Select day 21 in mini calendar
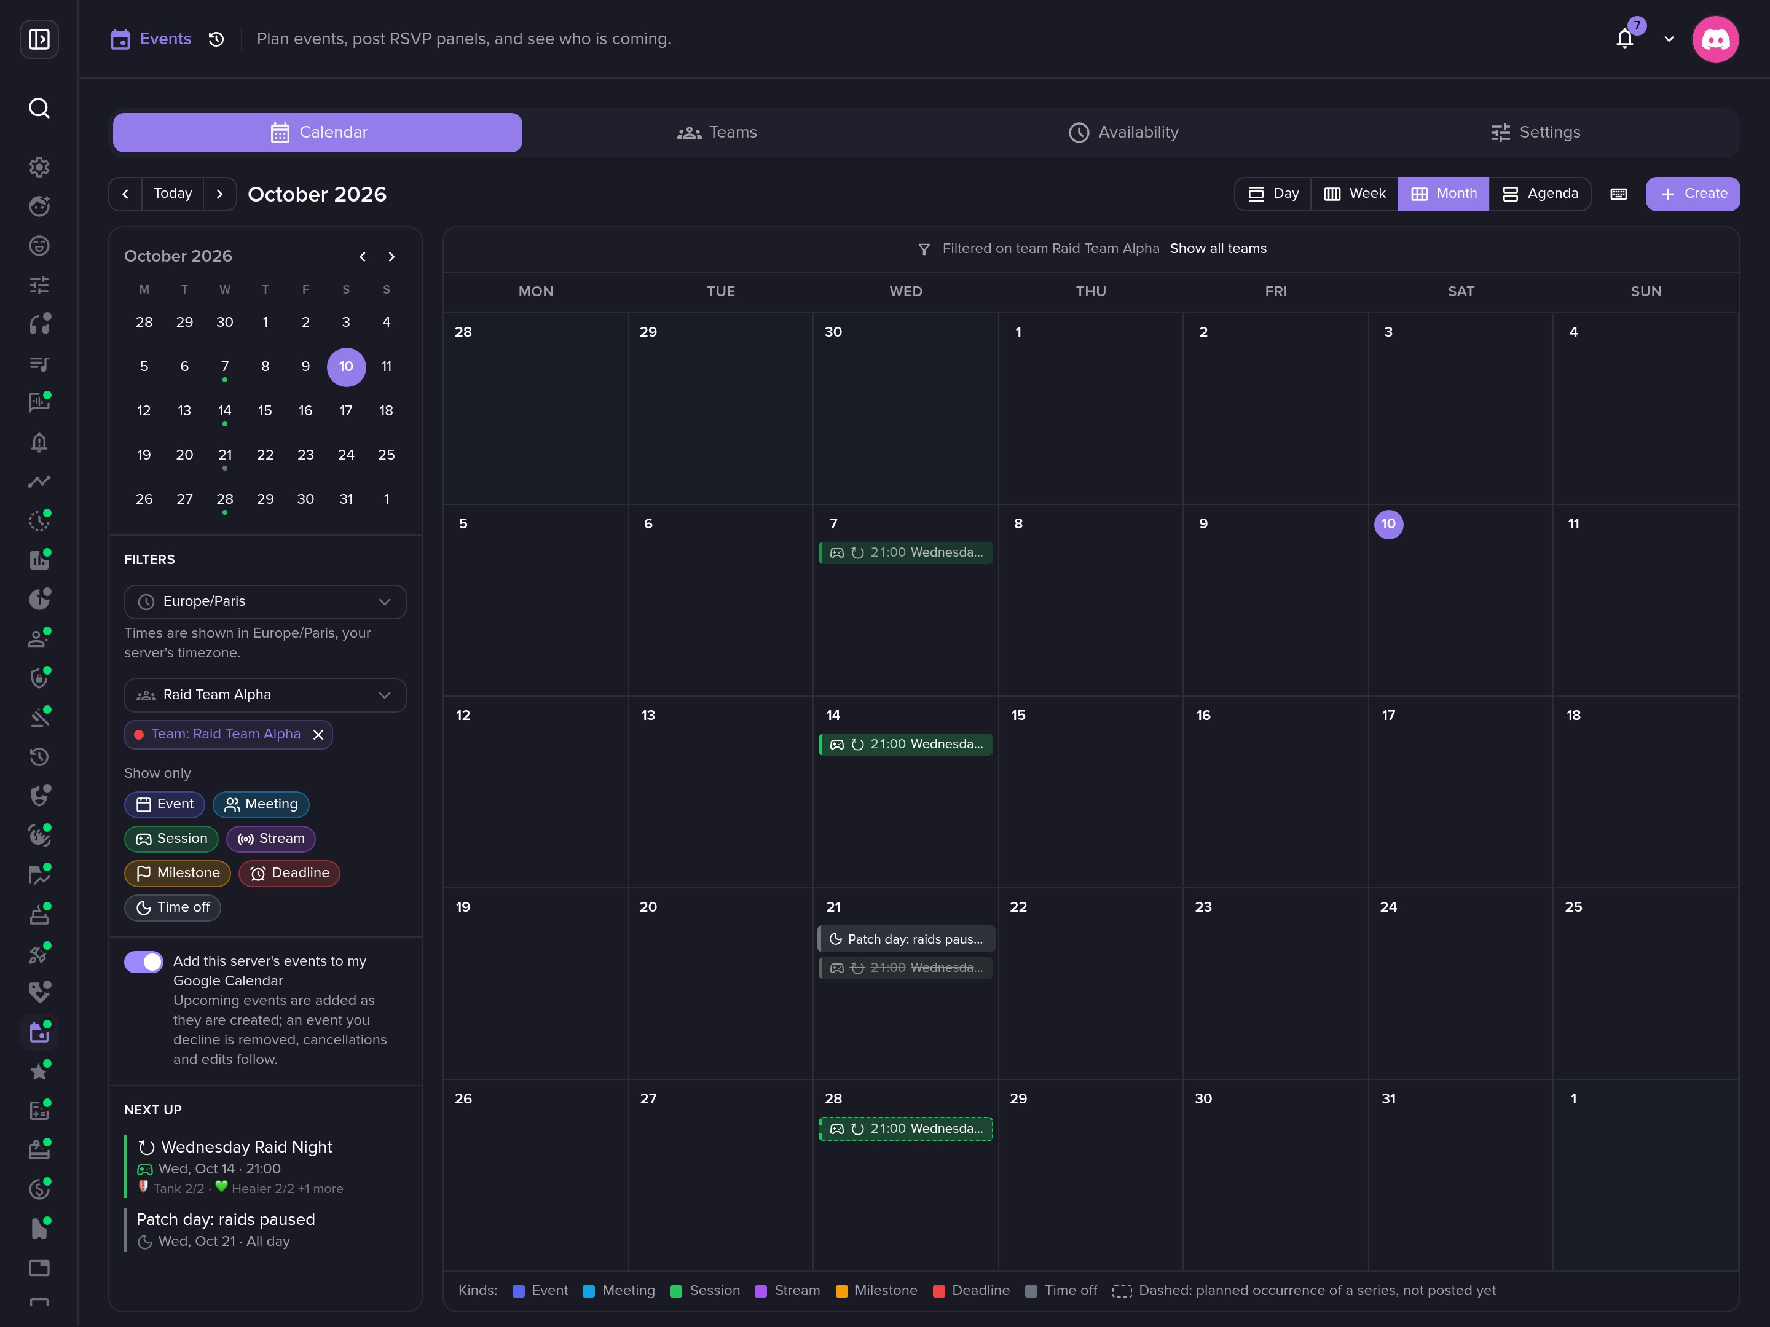 pos(225,455)
